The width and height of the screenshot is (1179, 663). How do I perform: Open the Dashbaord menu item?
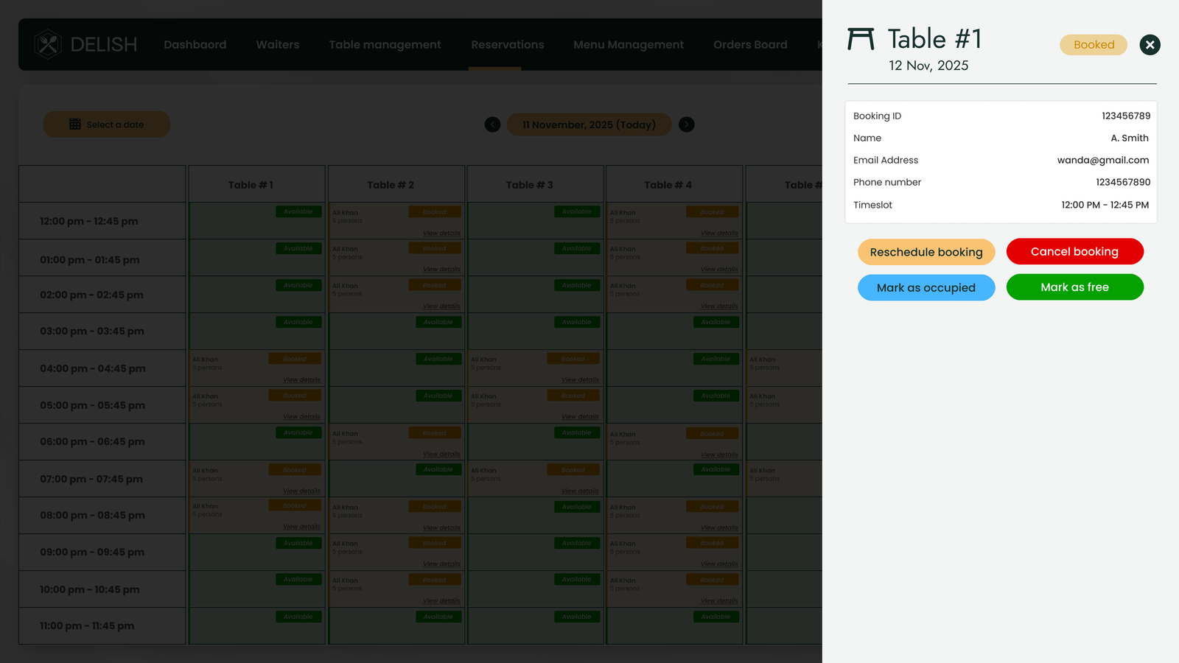click(195, 45)
